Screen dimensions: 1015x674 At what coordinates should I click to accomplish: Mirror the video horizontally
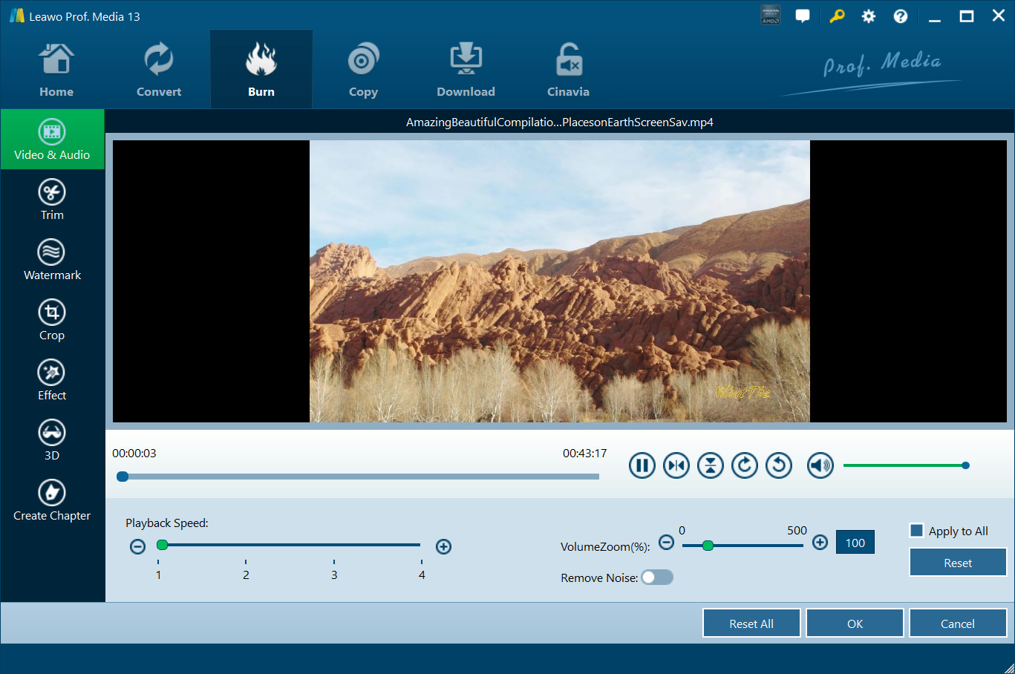(676, 465)
